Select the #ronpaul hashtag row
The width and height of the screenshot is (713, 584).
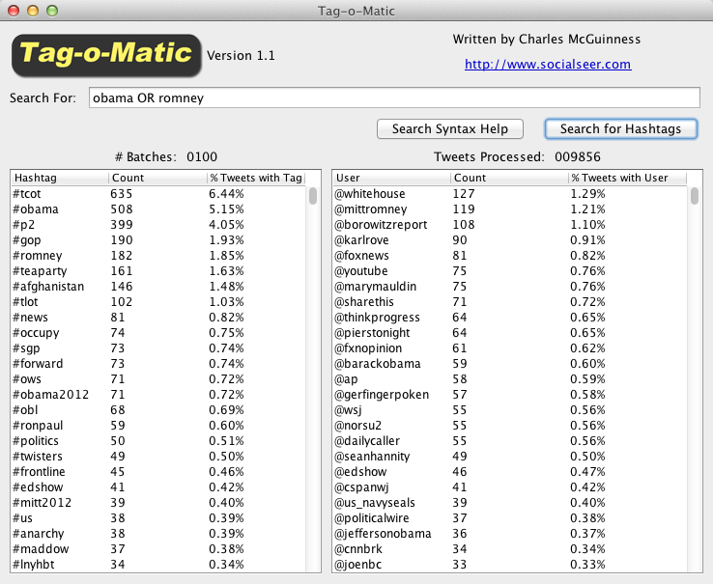tap(158, 426)
